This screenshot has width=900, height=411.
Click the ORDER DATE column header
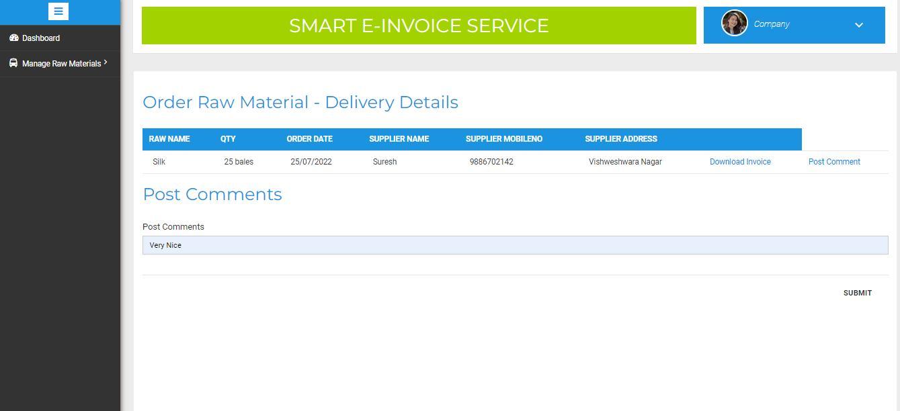(309, 139)
